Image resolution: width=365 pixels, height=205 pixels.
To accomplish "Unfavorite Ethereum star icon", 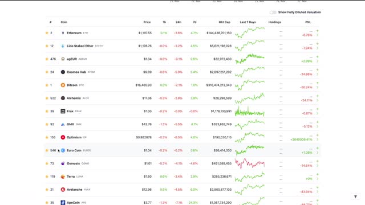I will (x=47, y=33).
